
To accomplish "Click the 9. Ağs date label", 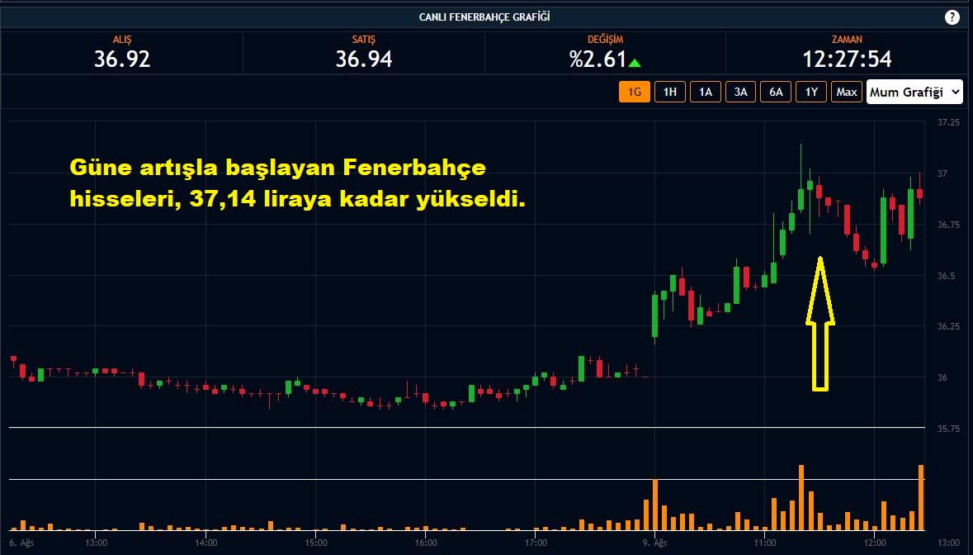I will [654, 543].
